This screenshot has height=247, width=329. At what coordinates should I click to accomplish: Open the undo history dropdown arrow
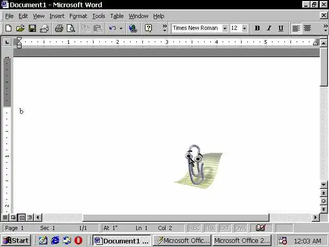tap(121, 28)
